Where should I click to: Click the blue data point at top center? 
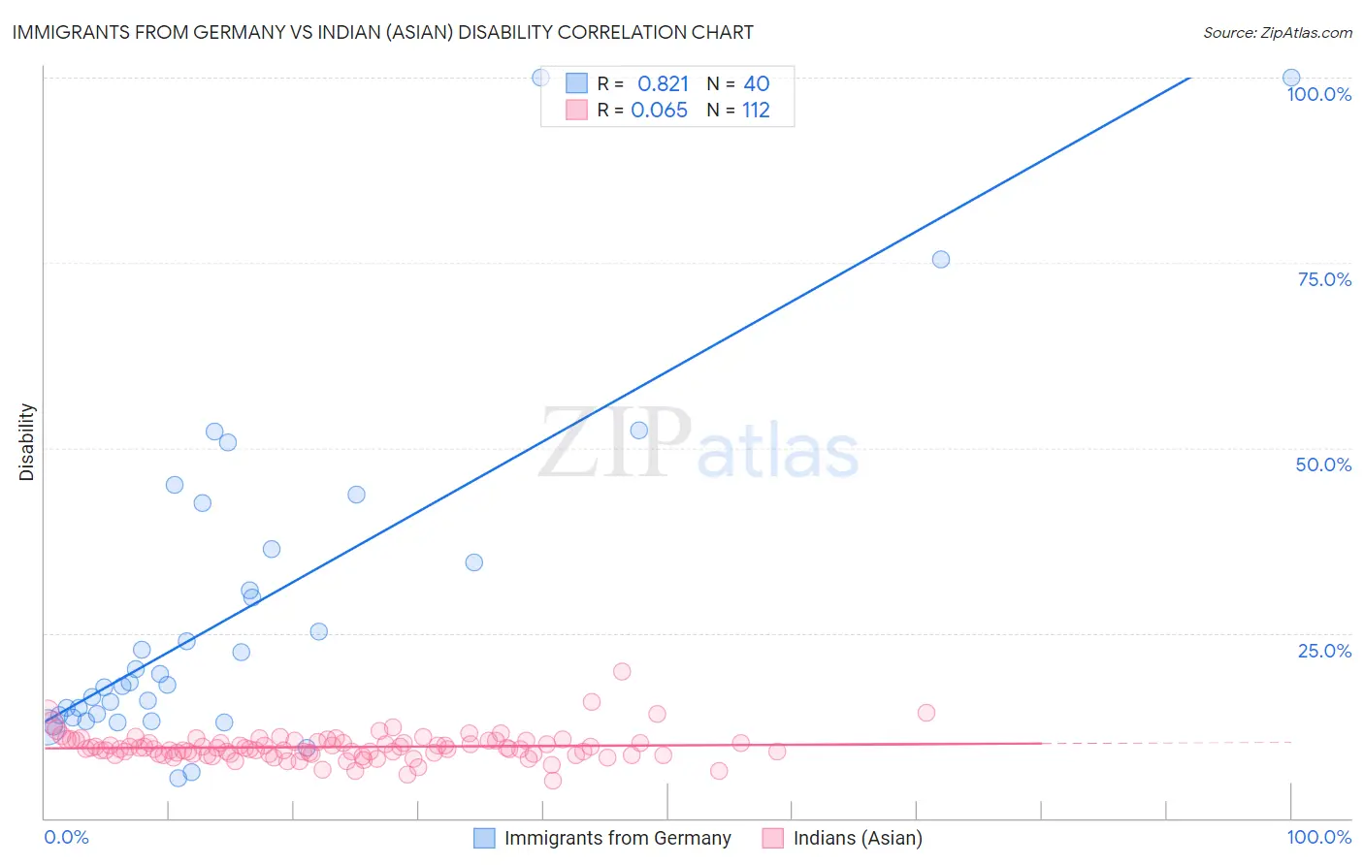pyautogui.click(x=541, y=78)
